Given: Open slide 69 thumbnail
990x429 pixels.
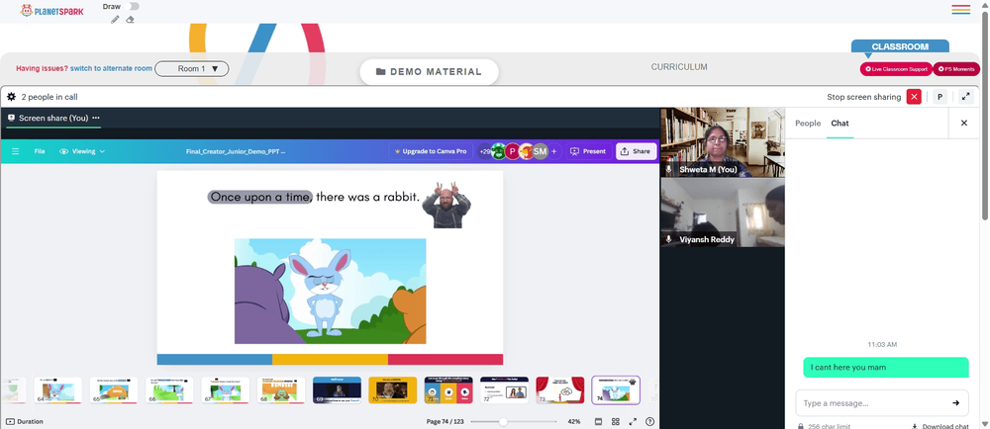Looking at the screenshot, I should point(338,389).
